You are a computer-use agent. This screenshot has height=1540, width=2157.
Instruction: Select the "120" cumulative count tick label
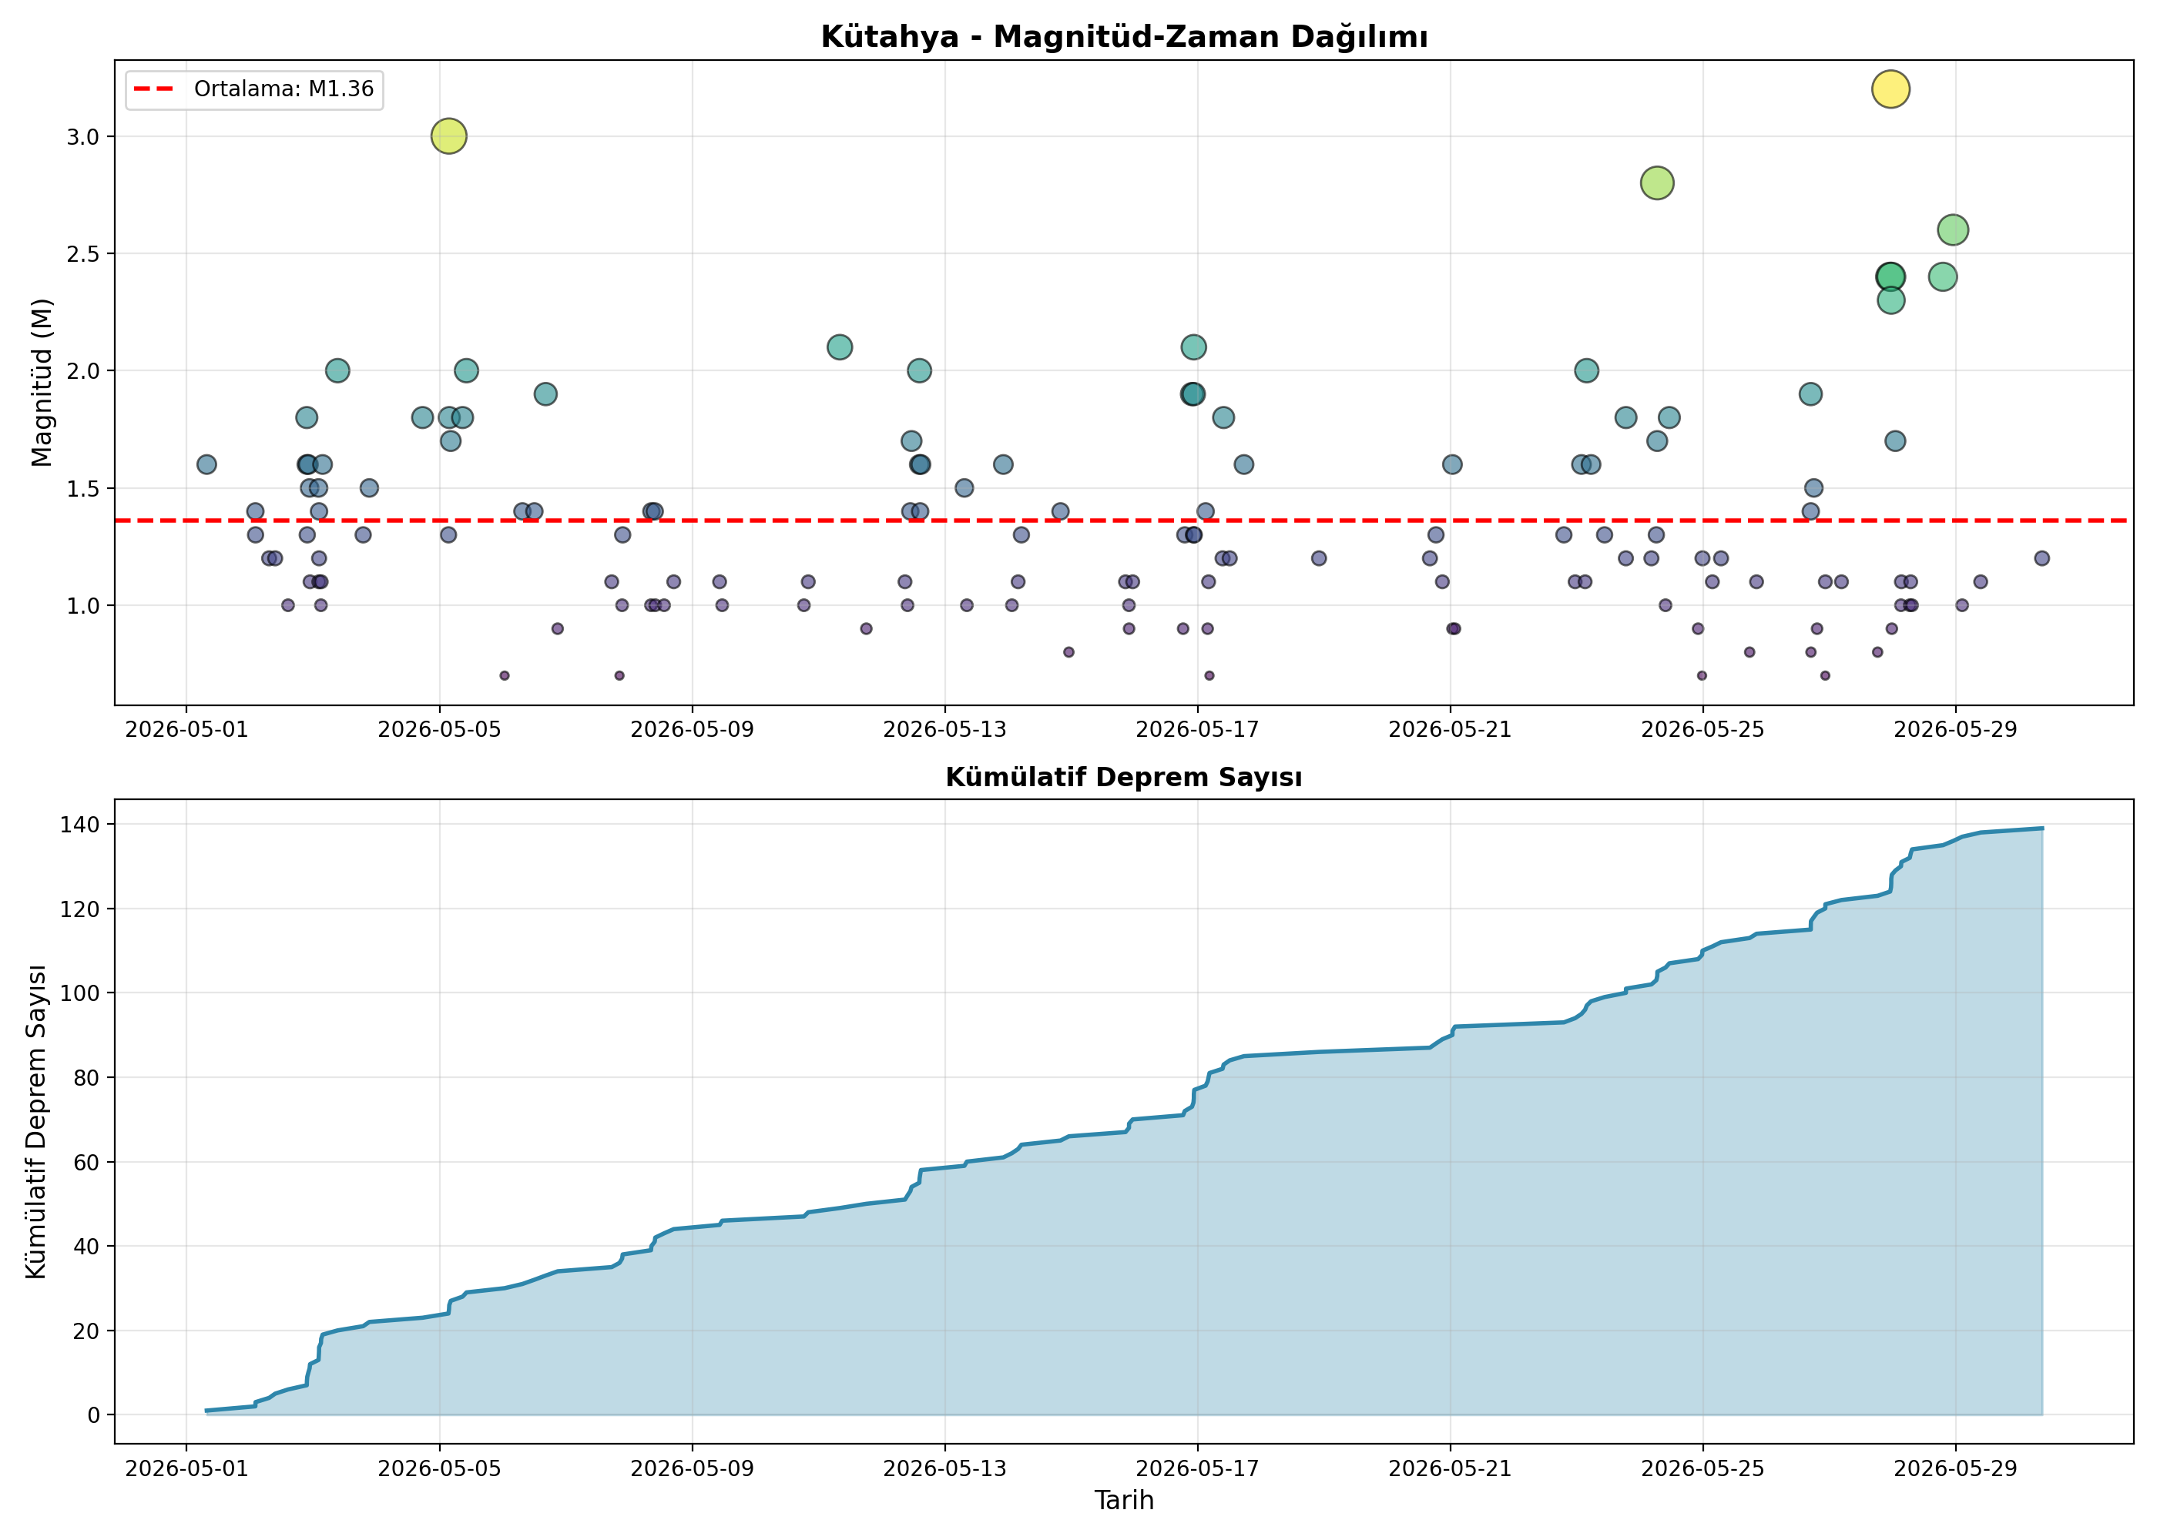79,909
